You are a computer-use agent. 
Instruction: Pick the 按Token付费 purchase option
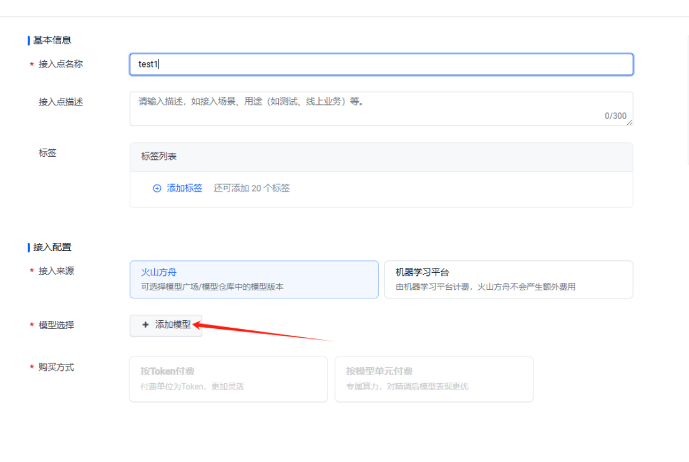(x=228, y=379)
